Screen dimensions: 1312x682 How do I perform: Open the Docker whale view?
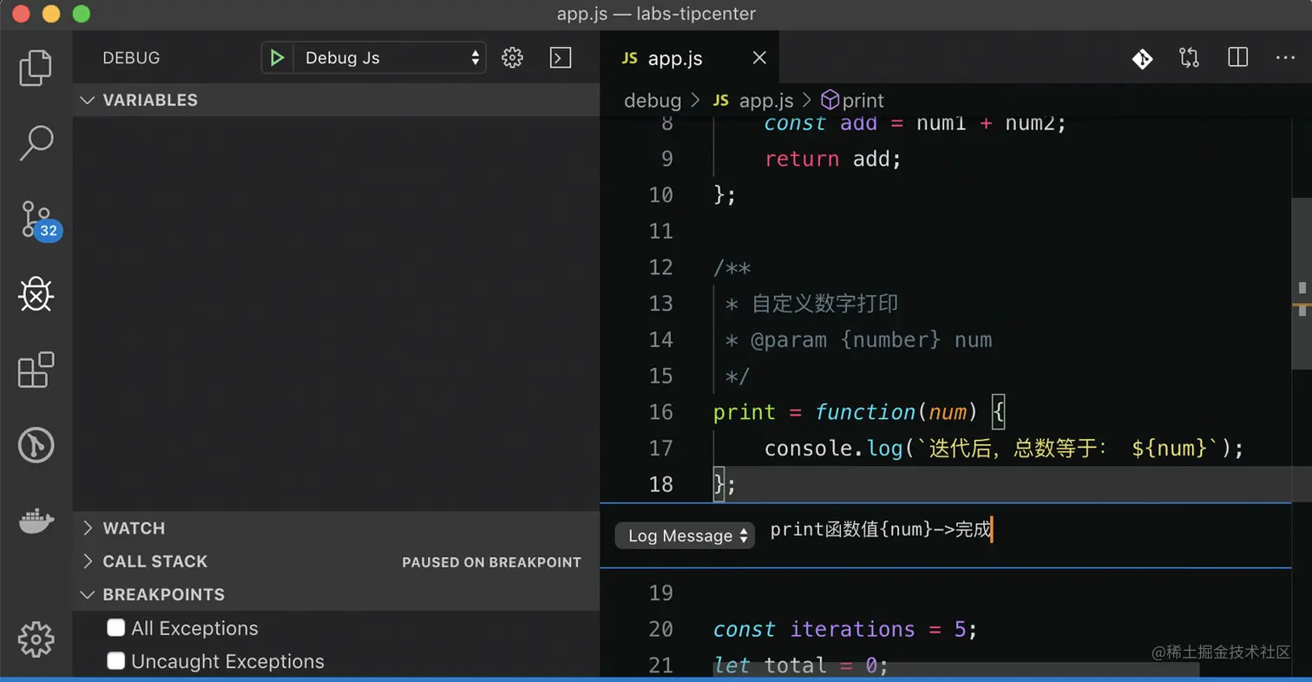click(x=36, y=521)
